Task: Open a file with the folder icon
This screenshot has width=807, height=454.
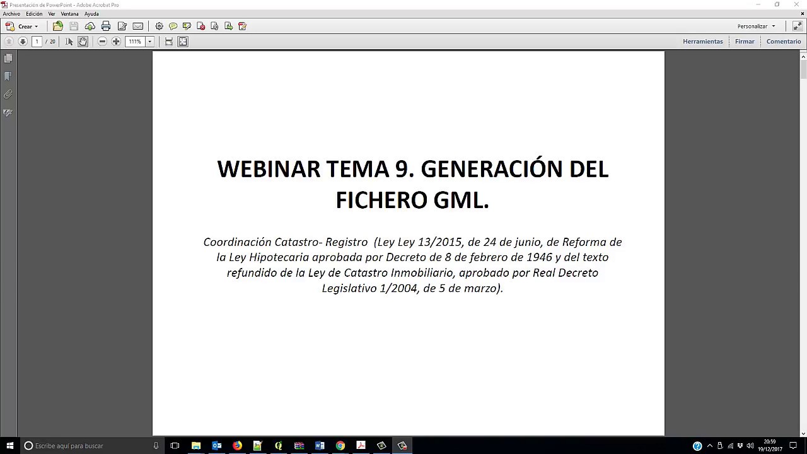Action: coord(58,26)
